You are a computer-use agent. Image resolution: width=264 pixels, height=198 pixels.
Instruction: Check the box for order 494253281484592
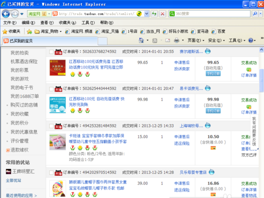(51, 126)
